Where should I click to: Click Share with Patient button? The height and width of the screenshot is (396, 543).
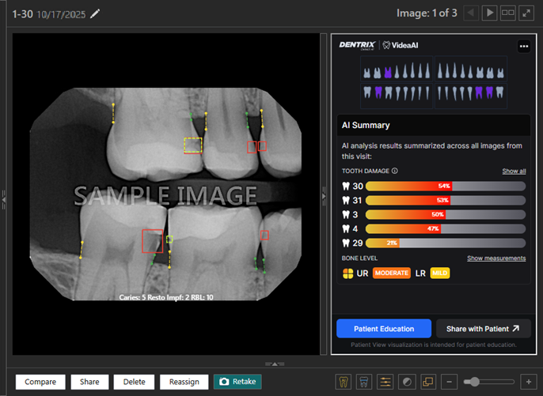[483, 329]
